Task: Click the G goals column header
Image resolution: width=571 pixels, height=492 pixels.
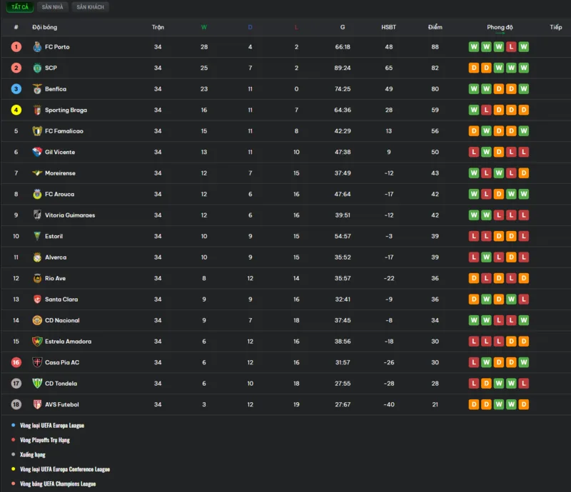Action: (343, 27)
